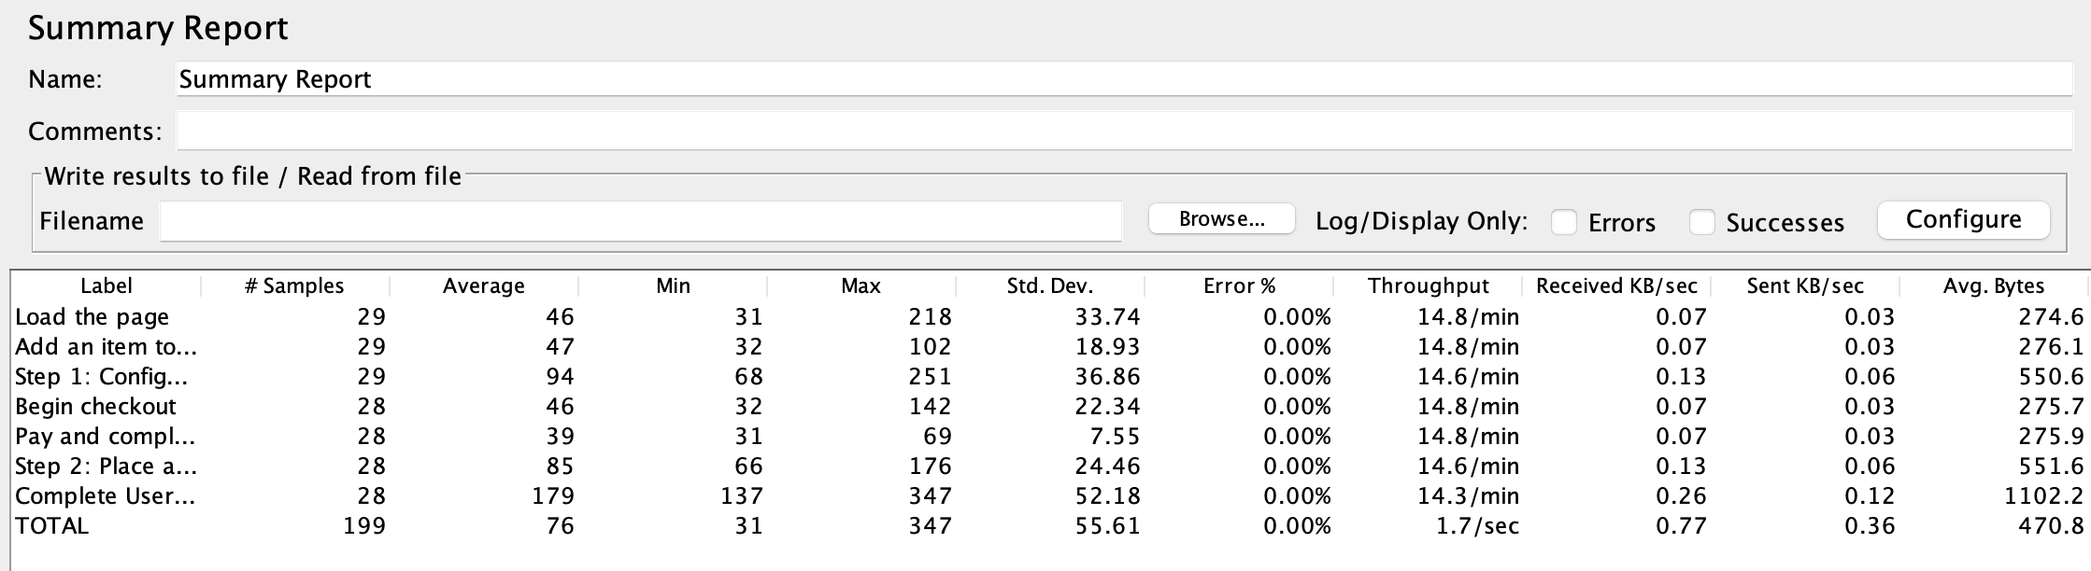The width and height of the screenshot is (2091, 571).
Task: Select the 'Pay and compl...' row label
Action: point(106,437)
